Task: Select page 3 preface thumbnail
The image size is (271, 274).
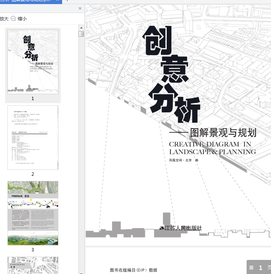Action: pyautogui.click(x=33, y=213)
